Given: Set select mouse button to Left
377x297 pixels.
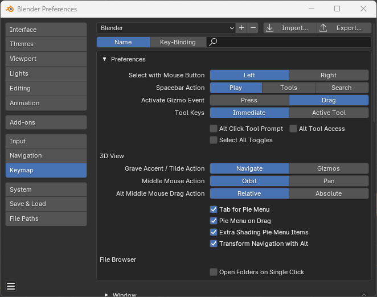Looking at the screenshot, I should point(249,75).
